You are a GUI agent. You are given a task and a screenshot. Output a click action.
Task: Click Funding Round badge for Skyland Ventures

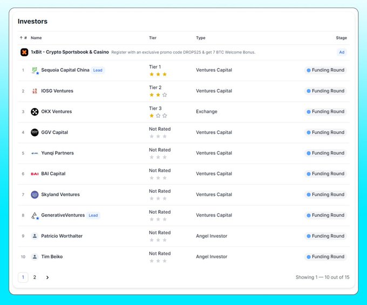click(325, 194)
